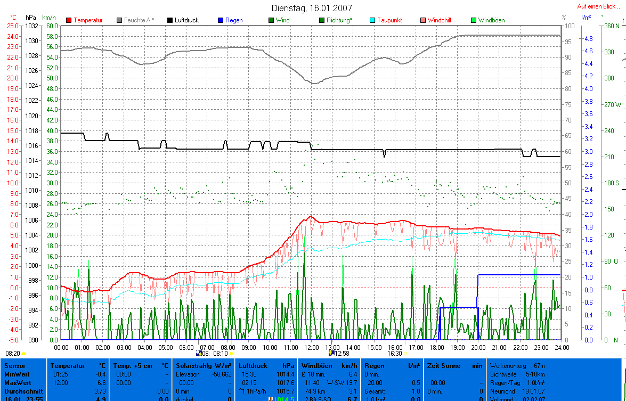This screenshot has width=626, height=401.
Task: Click the Windböen km/h panel header
Action: [329, 366]
